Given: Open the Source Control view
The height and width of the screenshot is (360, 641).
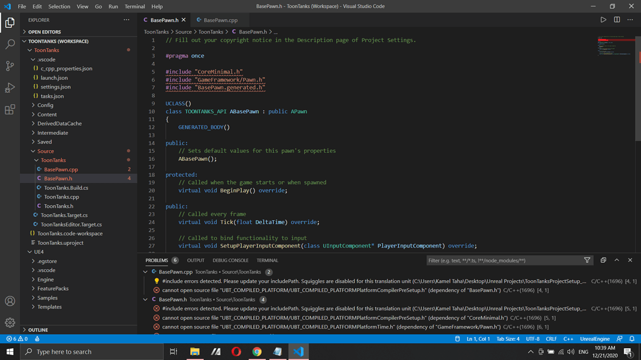Looking at the screenshot, I should pyautogui.click(x=9, y=64).
